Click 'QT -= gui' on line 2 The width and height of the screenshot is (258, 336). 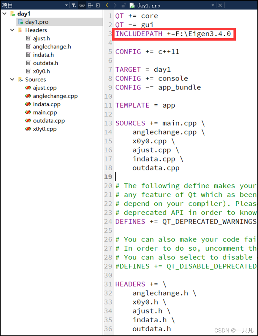click(134, 25)
